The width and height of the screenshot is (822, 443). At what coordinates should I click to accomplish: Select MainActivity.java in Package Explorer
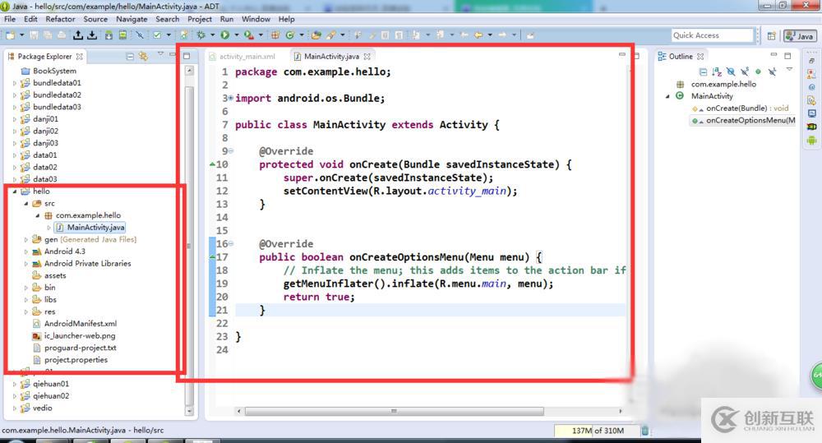(95, 228)
